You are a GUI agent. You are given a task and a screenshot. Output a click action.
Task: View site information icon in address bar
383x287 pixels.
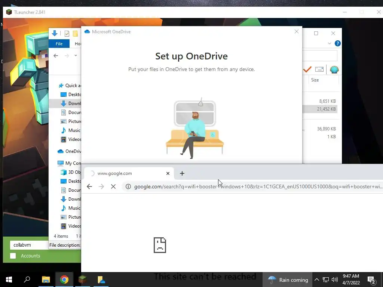(x=128, y=187)
